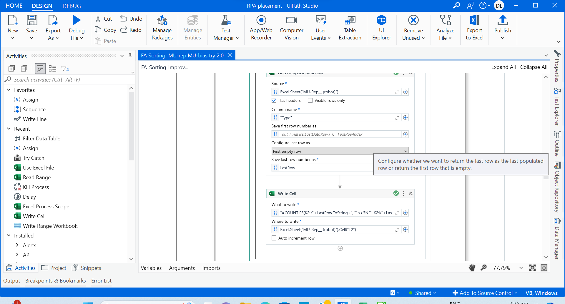Open the designer zoom magnifier tool
The width and height of the screenshot is (565, 304).
[483, 268]
